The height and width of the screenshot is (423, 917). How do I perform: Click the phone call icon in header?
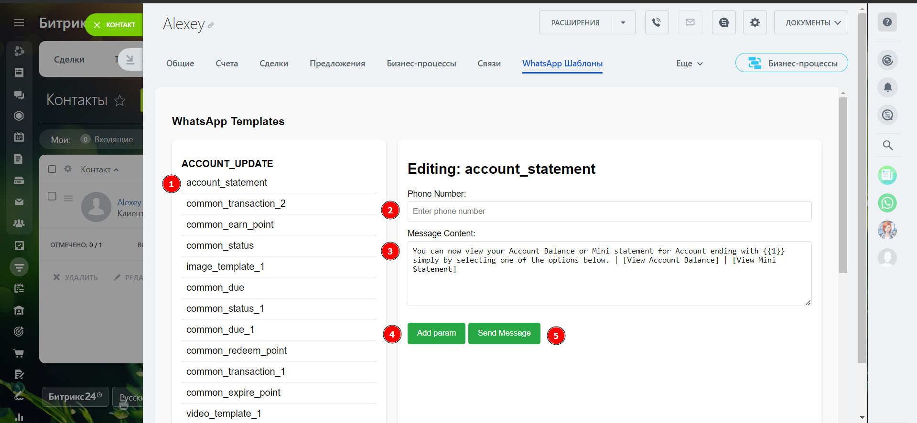click(657, 22)
